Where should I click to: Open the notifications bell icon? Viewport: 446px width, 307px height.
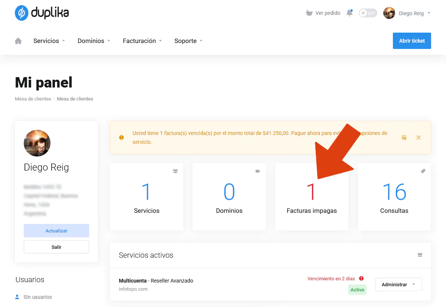point(349,13)
